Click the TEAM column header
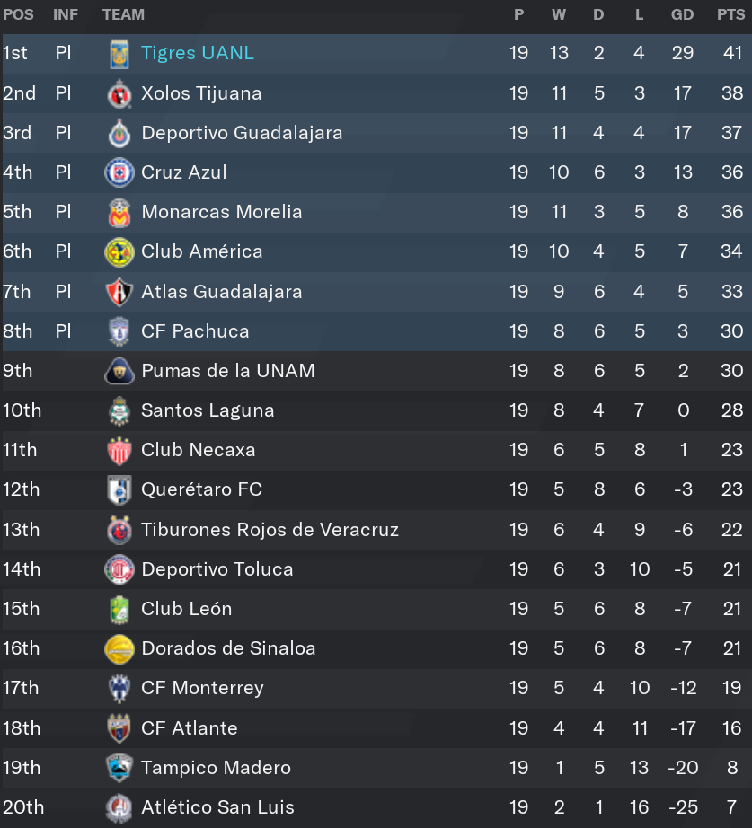 click(x=123, y=14)
